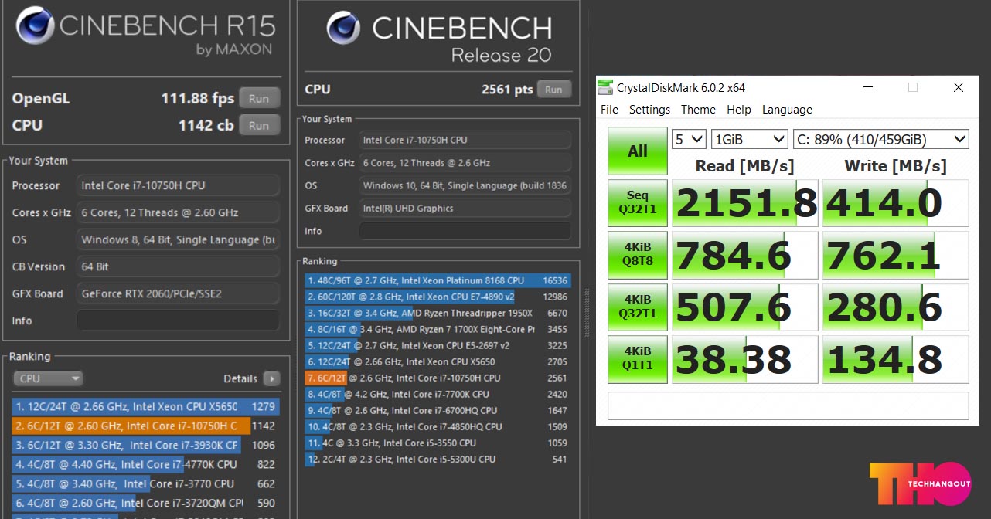This screenshot has width=991, height=519.
Task: Select the highlighted i7-10750H row in R20 ranking
Action: [x=438, y=378]
